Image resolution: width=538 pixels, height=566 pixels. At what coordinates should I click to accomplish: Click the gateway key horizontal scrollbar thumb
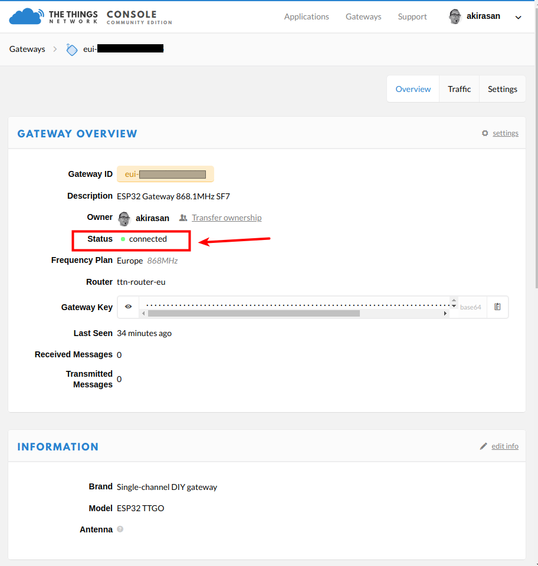254,313
